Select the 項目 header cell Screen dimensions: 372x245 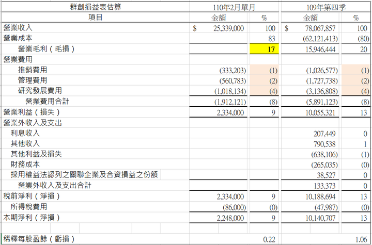[x=96, y=18]
